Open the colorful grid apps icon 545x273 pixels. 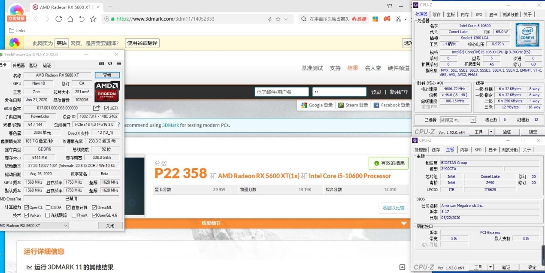click(375, 19)
